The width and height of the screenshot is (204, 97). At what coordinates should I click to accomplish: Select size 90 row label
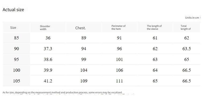point(17,49)
